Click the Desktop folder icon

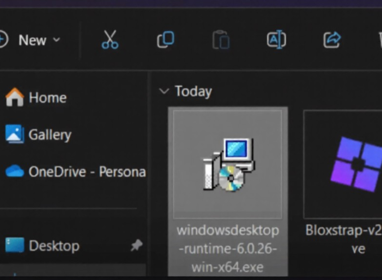click(15, 245)
